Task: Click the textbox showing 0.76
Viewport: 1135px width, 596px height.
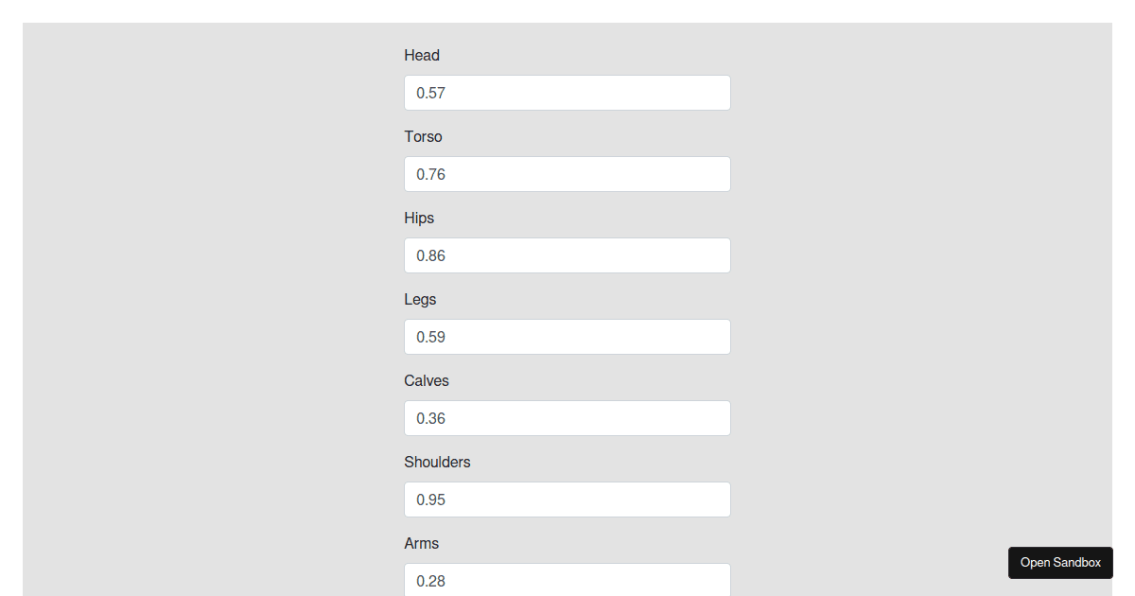Action: [x=567, y=174]
